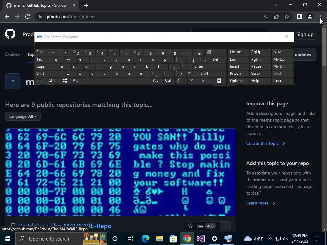
Task: Open the notification center icon
Action: click(x=316, y=239)
